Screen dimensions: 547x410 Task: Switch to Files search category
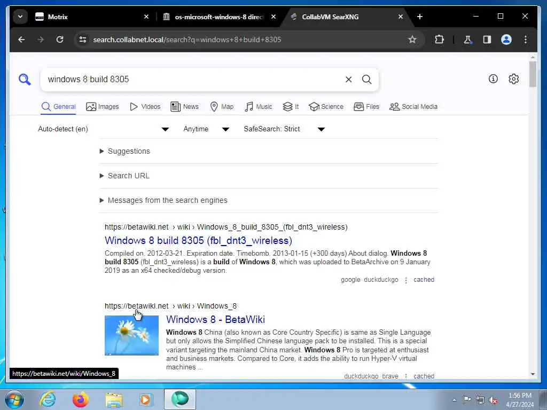click(x=366, y=107)
